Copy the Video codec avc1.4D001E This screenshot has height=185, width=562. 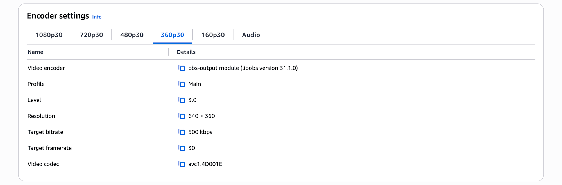pyautogui.click(x=182, y=164)
